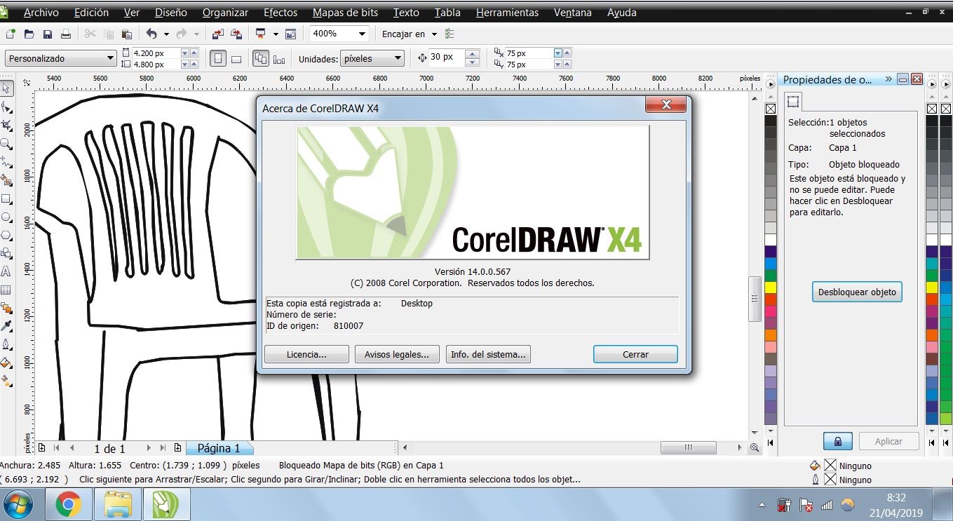Image resolution: width=953 pixels, height=521 pixels.
Task: Select the Polygon tool
Action: coord(6,235)
